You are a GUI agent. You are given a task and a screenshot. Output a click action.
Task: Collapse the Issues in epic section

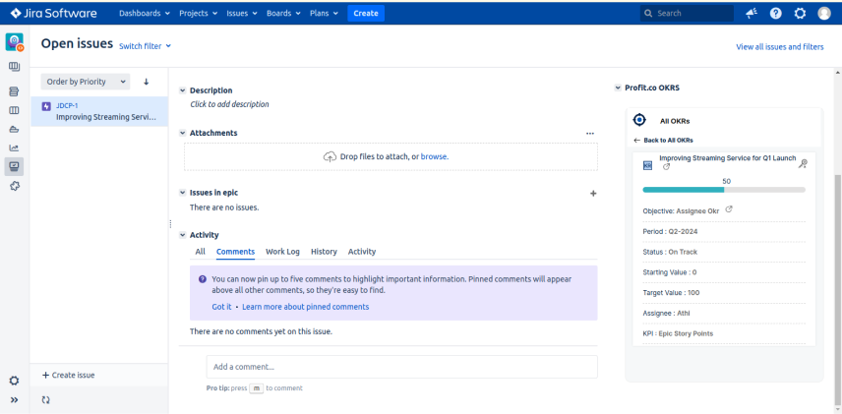(x=183, y=192)
